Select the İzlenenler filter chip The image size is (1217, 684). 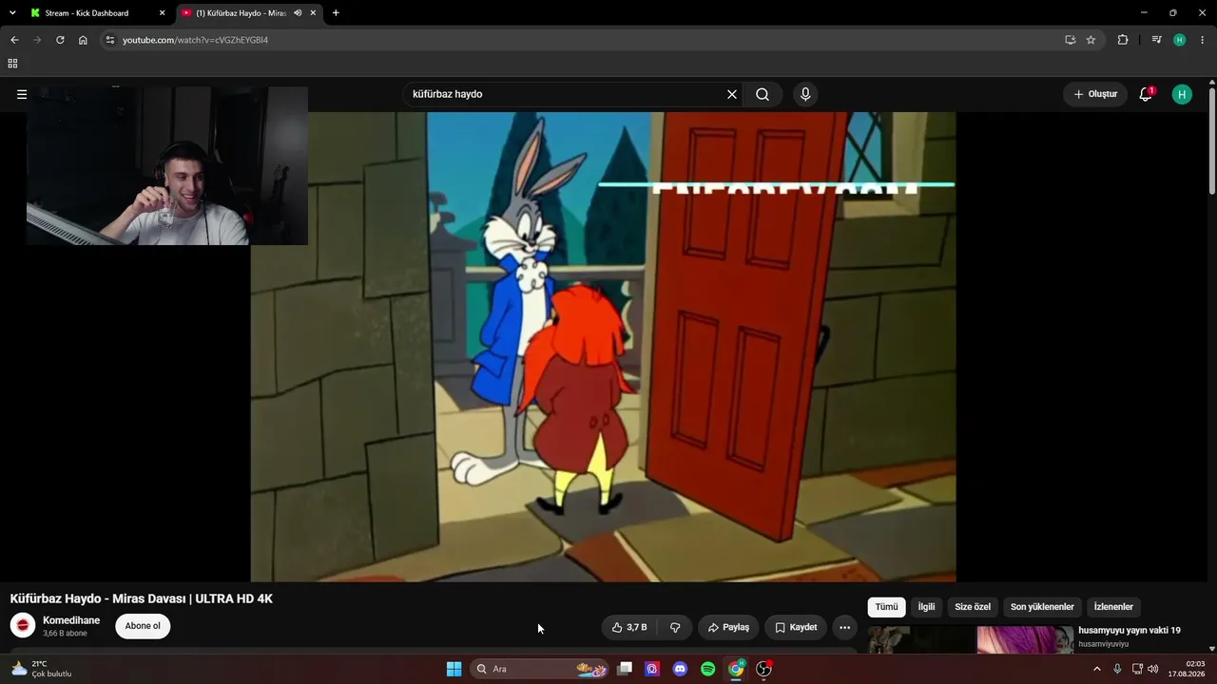click(x=1113, y=607)
